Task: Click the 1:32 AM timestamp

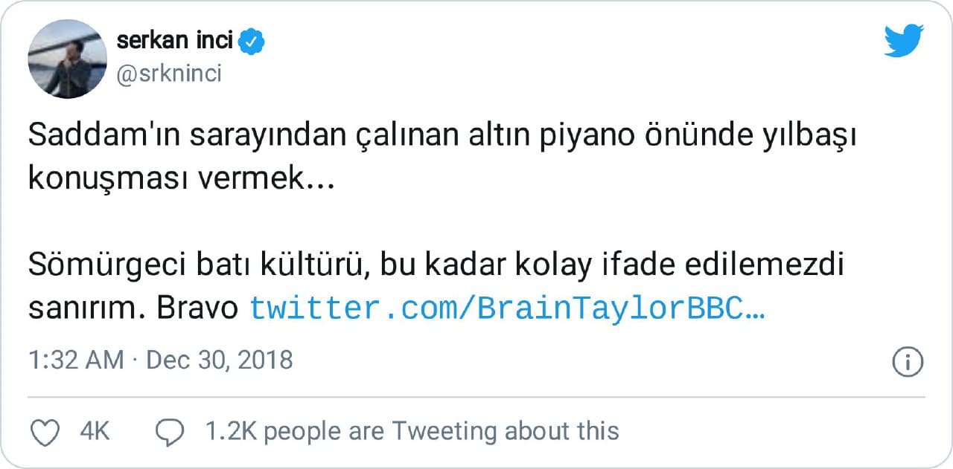Action: tap(76, 360)
